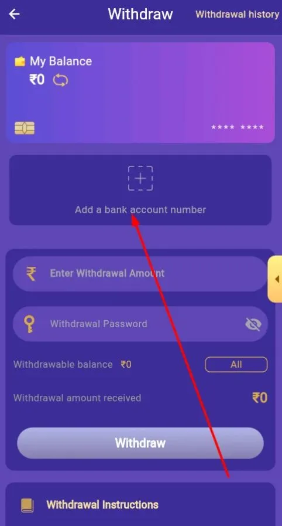Click the rupee icon in amount field
Viewport: 282px width, 526px height.
(x=32, y=273)
